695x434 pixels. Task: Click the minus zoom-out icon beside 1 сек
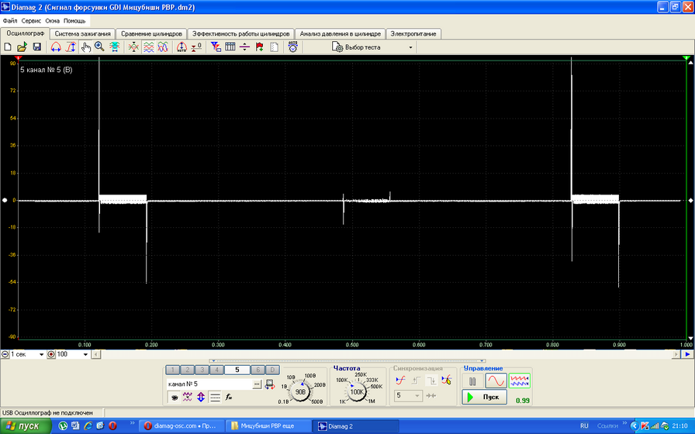[x=5, y=354]
